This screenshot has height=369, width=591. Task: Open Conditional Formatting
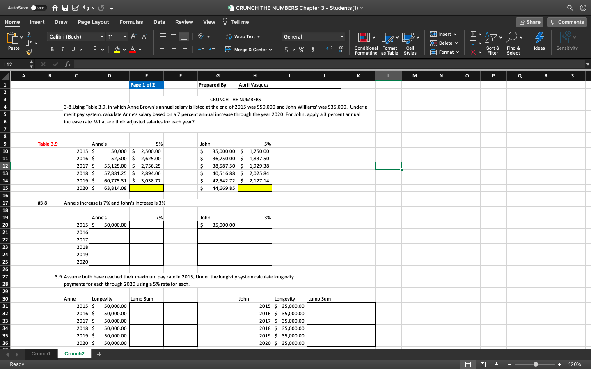click(x=366, y=43)
